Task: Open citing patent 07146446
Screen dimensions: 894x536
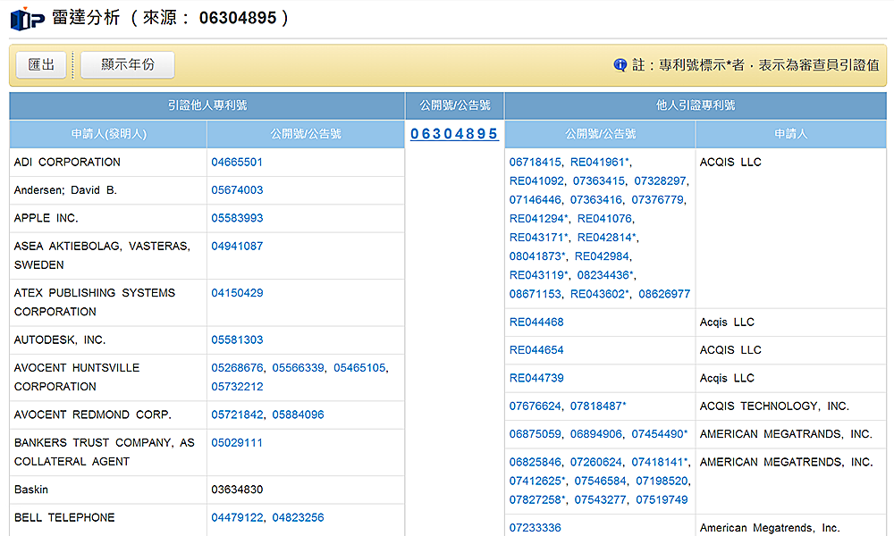Action: coord(536,199)
